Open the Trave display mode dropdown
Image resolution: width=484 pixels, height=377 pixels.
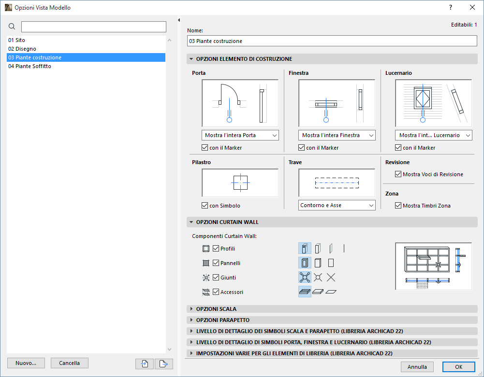(x=337, y=205)
